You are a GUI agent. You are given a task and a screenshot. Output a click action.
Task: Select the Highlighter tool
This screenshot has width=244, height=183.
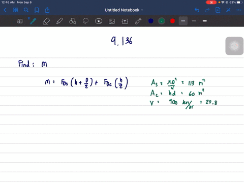[x=59, y=21]
